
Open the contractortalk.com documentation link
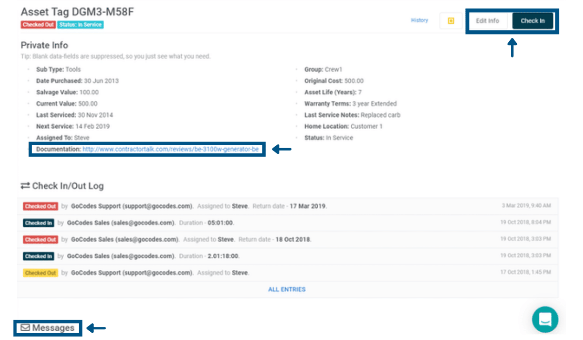(170, 149)
